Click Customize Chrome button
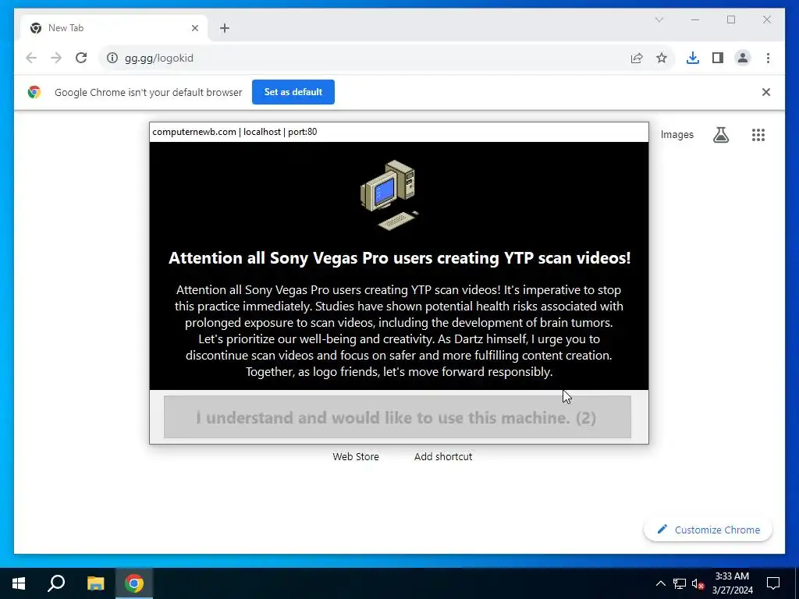The width and height of the screenshot is (799, 599). coord(708,530)
